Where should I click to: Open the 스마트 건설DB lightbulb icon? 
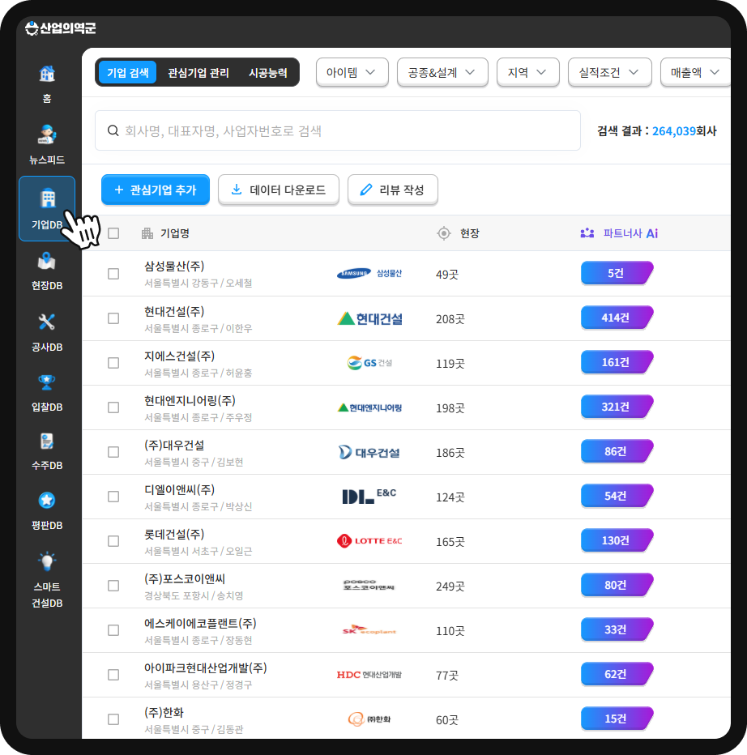click(x=47, y=561)
